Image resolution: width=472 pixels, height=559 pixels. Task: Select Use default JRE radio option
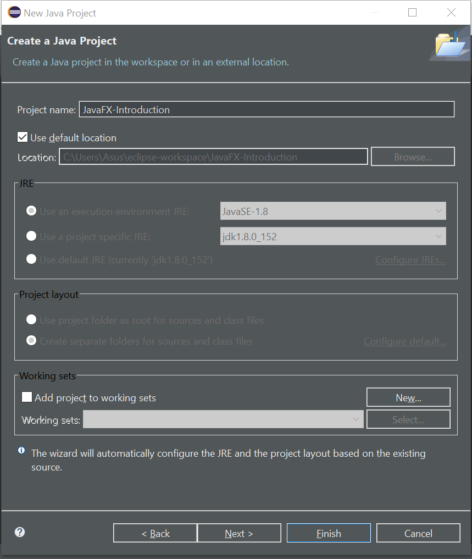[x=31, y=259]
